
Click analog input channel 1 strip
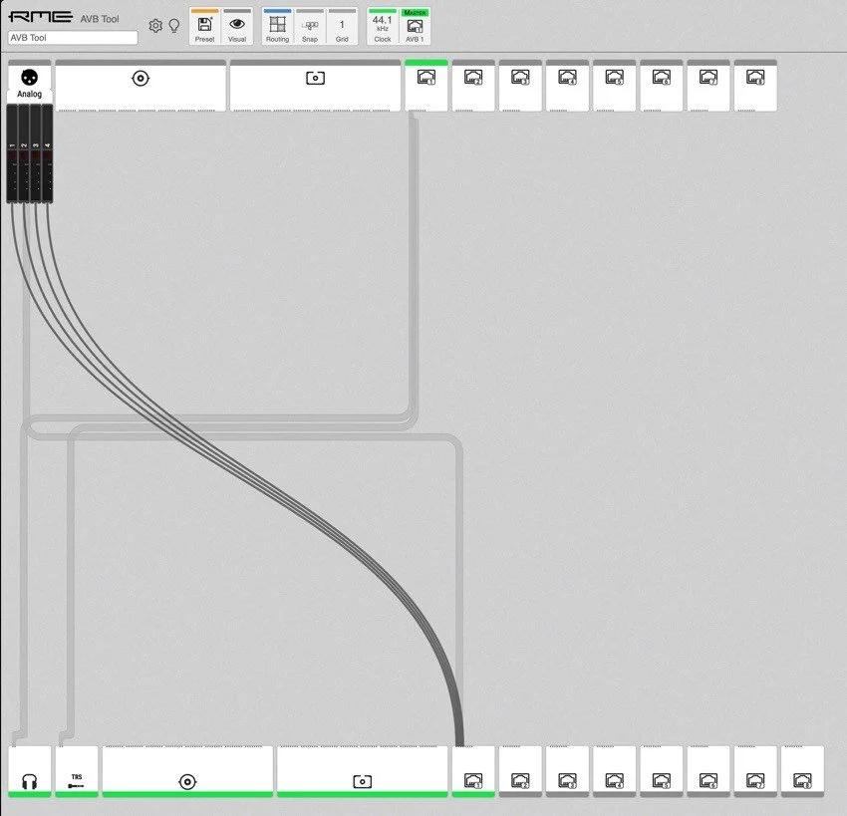12,153
